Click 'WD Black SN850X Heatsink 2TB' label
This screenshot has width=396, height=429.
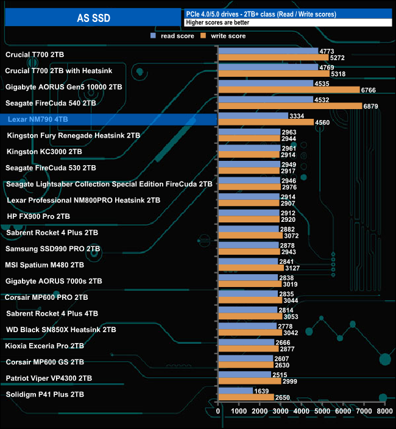(x=61, y=330)
